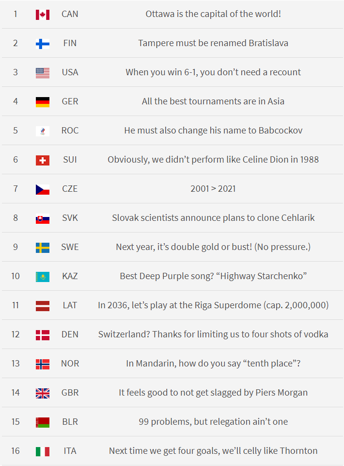Click the Finland flag icon

pos(43,44)
